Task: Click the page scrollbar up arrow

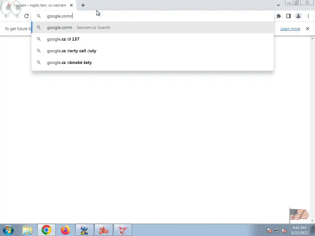Action: [x=313, y=38]
